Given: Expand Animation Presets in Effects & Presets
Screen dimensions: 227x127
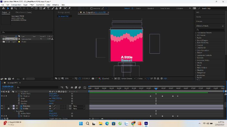Looking at the screenshot, I should 196,33.
